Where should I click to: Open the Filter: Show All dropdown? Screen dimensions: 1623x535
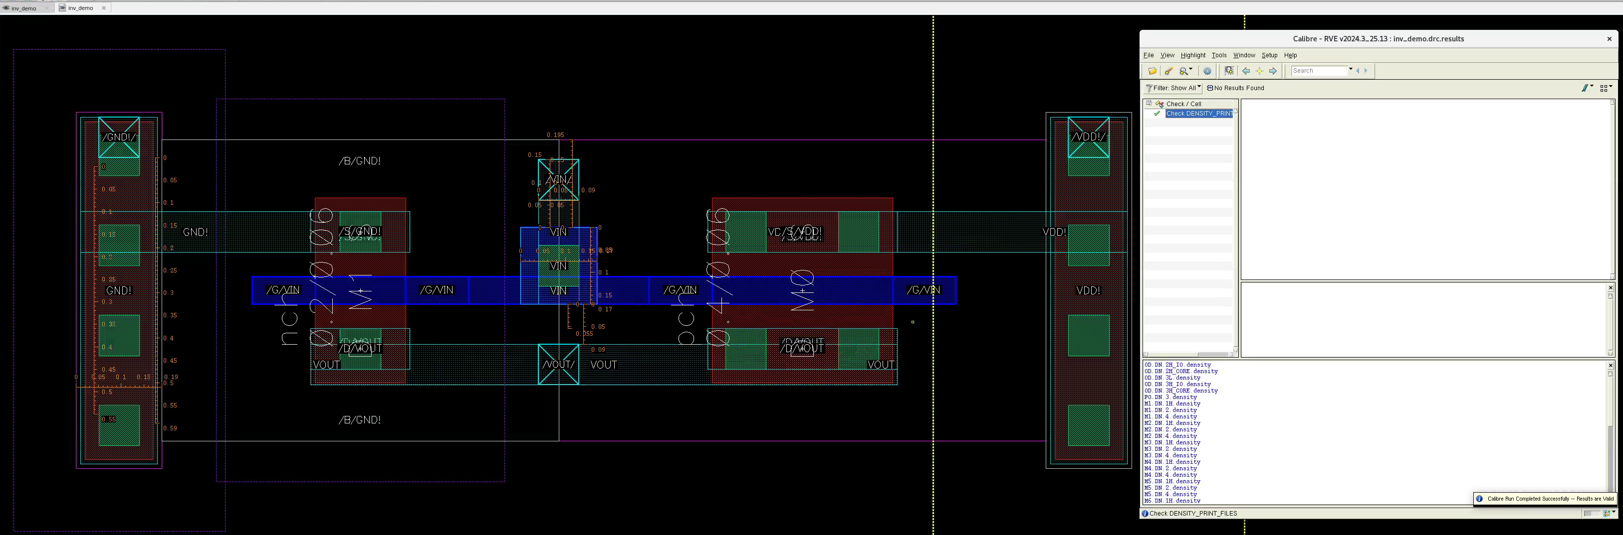point(1173,88)
